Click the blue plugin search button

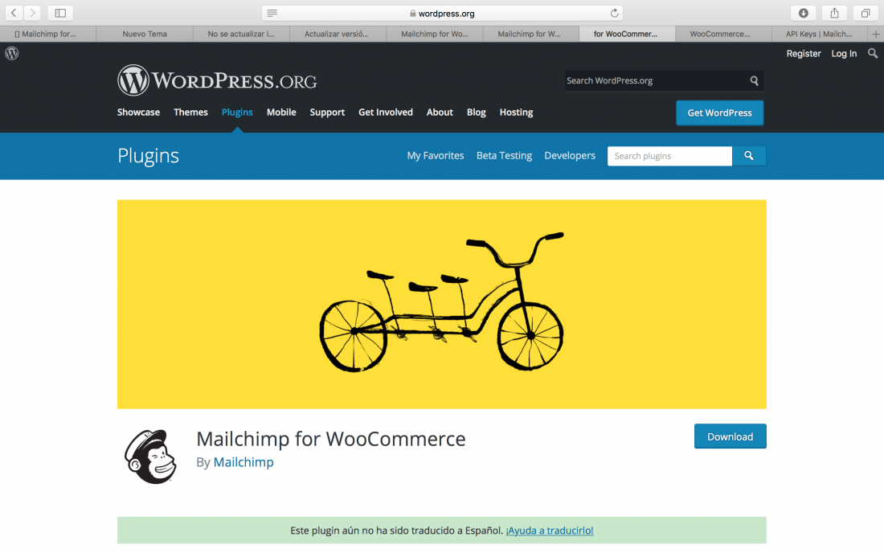(x=749, y=156)
